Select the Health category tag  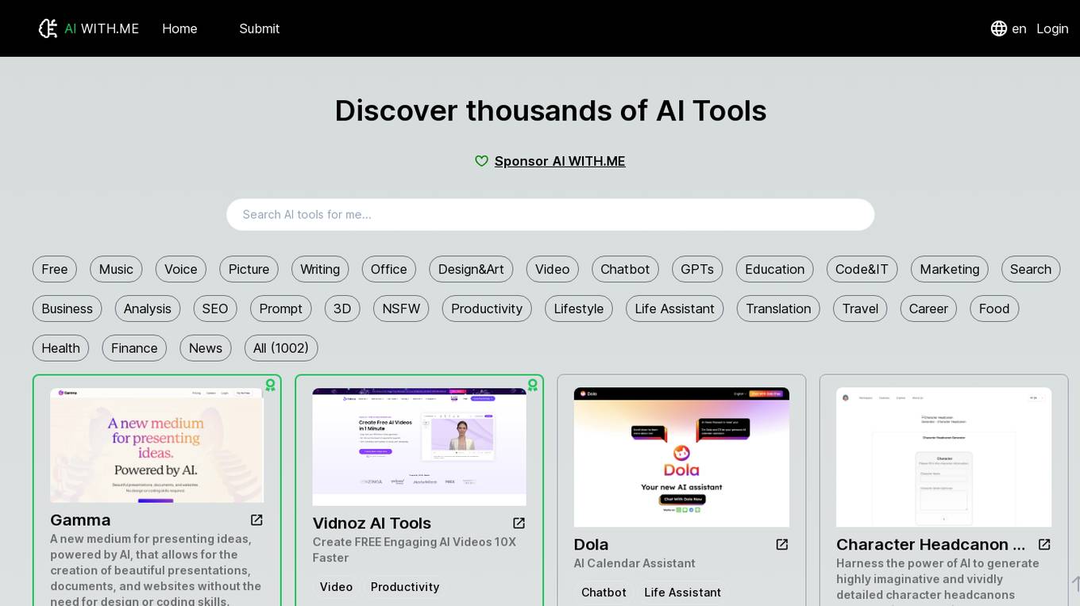point(61,348)
